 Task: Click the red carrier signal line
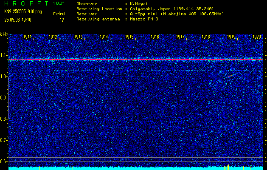tap(136, 59)
